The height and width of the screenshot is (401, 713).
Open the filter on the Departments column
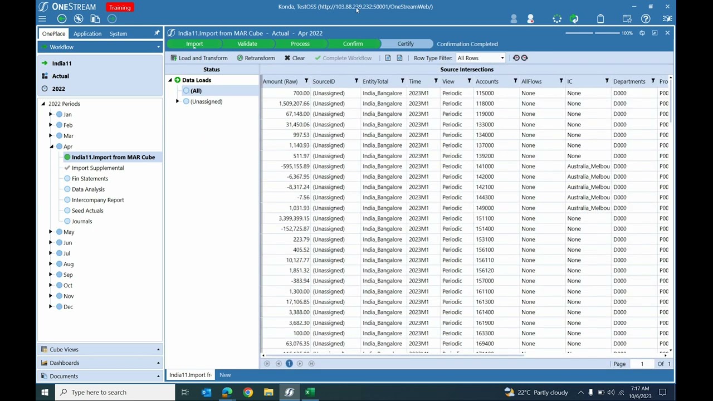tap(653, 81)
